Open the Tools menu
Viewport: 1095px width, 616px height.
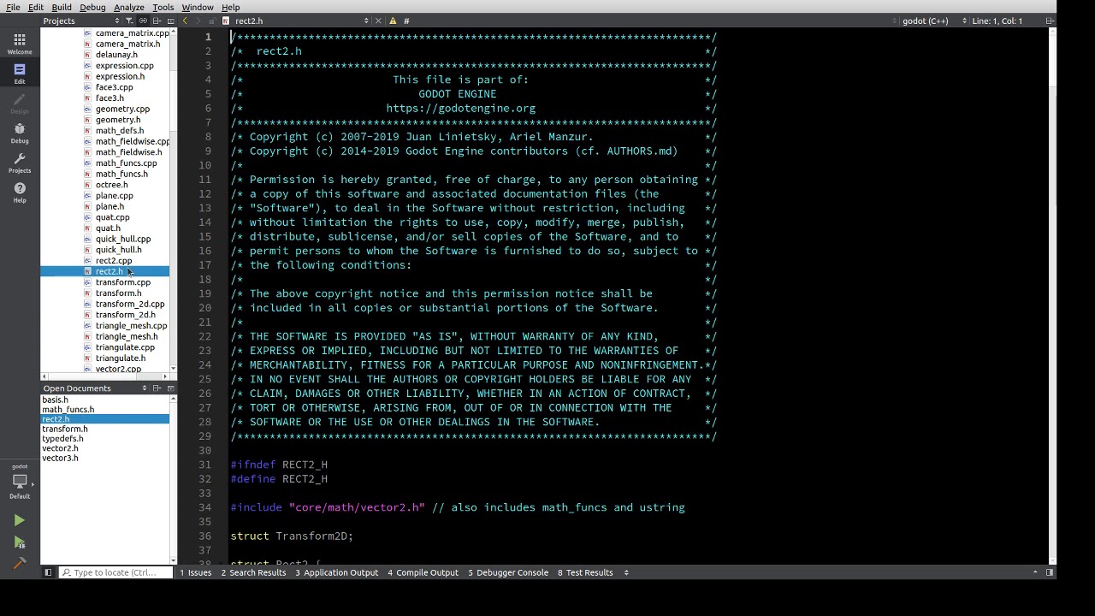pyautogui.click(x=163, y=7)
